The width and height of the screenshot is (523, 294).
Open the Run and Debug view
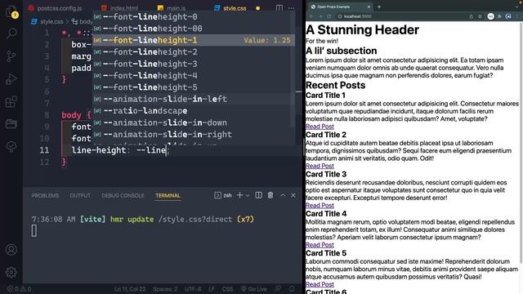click(x=11, y=79)
